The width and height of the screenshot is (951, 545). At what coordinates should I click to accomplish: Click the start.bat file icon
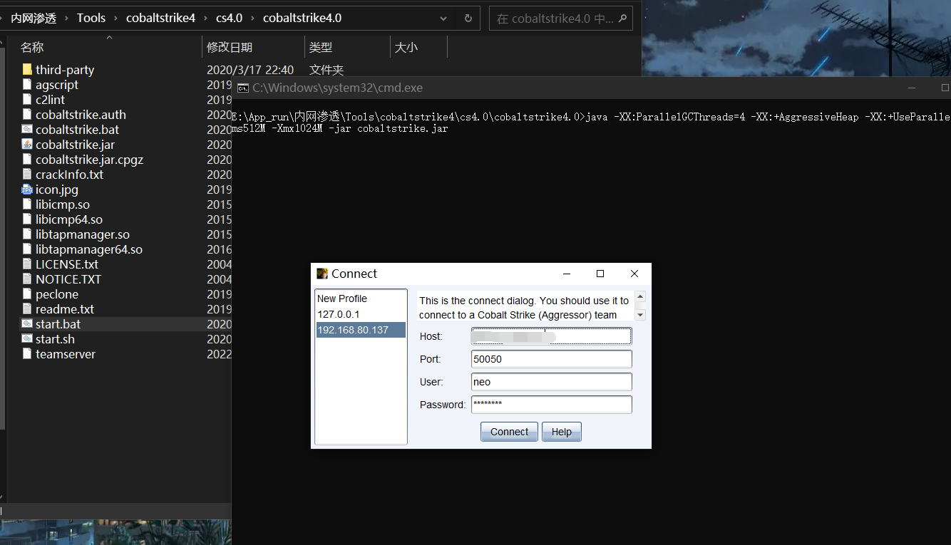(27, 323)
